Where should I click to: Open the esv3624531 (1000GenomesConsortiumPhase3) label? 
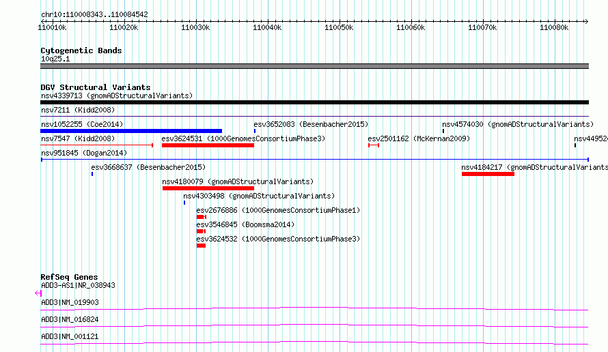[x=243, y=138]
